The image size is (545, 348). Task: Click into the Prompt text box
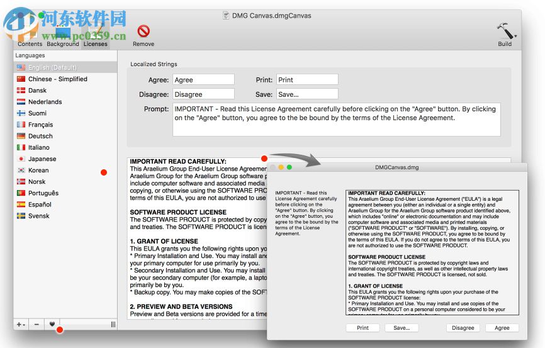click(x=337, y=119)
